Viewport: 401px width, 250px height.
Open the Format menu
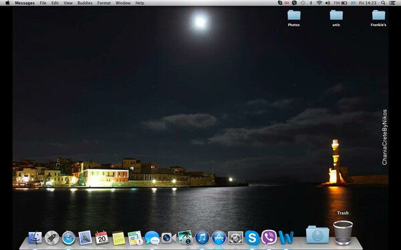[x=104, y=3]
